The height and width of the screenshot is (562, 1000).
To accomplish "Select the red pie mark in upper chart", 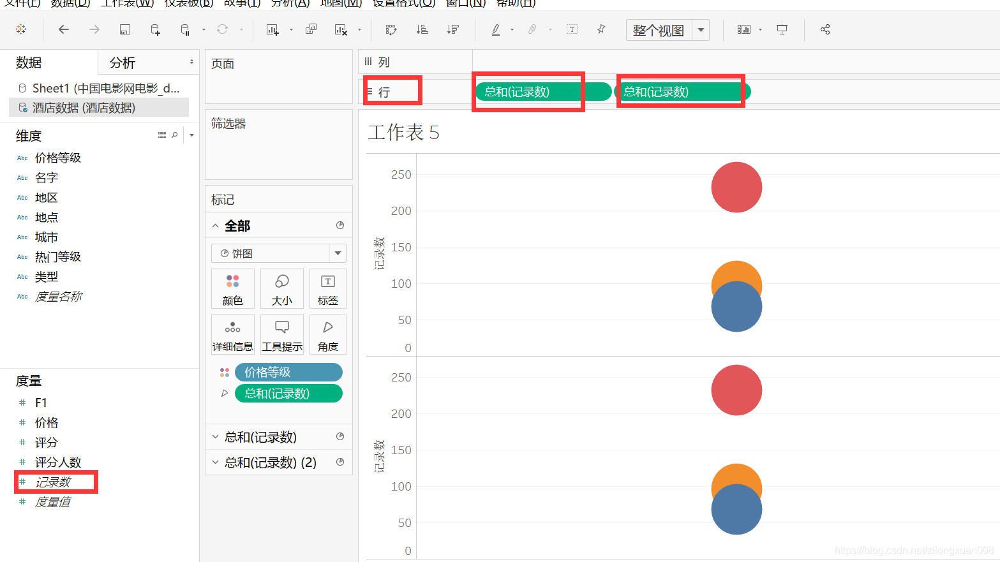I will (x=736, y=187).
